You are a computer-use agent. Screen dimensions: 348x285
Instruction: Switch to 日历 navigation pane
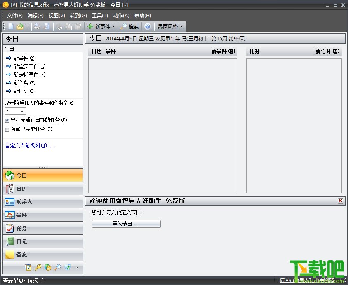(x=43, y=189)
